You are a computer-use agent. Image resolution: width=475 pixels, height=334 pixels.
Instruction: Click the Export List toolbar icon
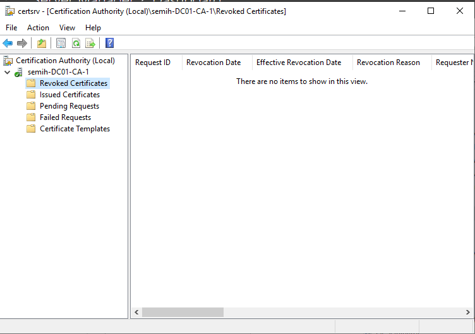(x=90, y=43)
